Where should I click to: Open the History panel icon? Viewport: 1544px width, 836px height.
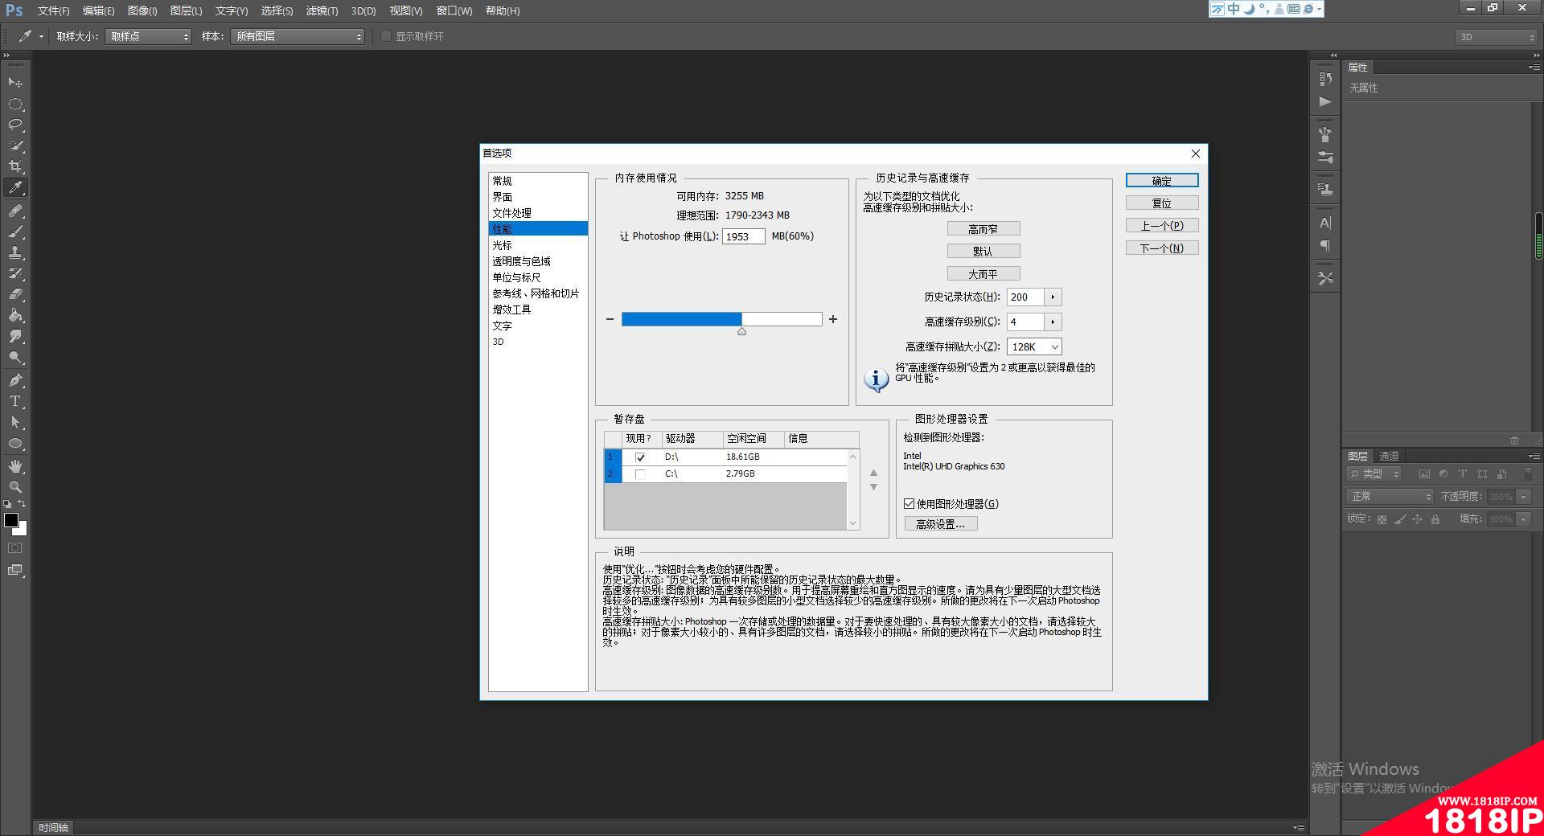1325,79
